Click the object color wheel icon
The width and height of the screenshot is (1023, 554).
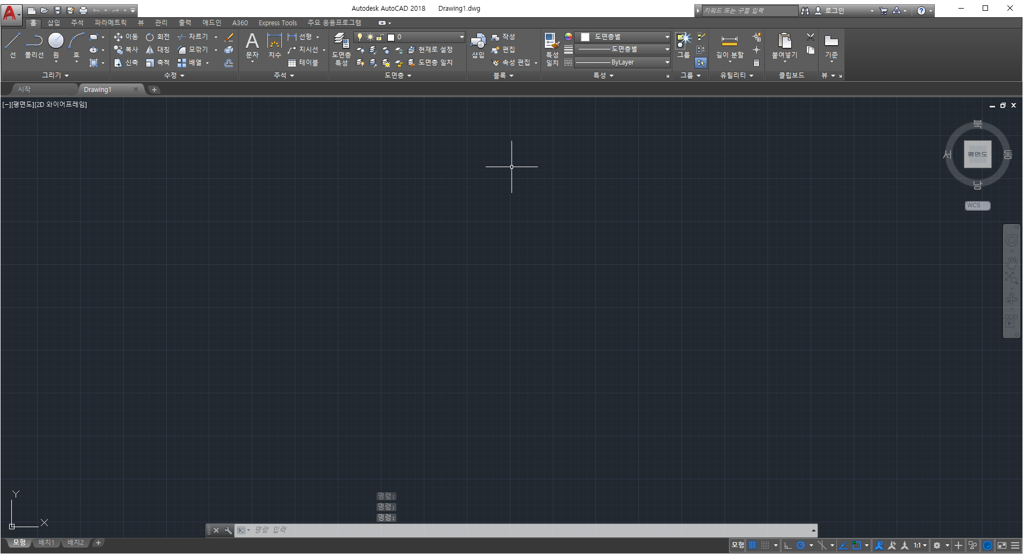point(569,37)
